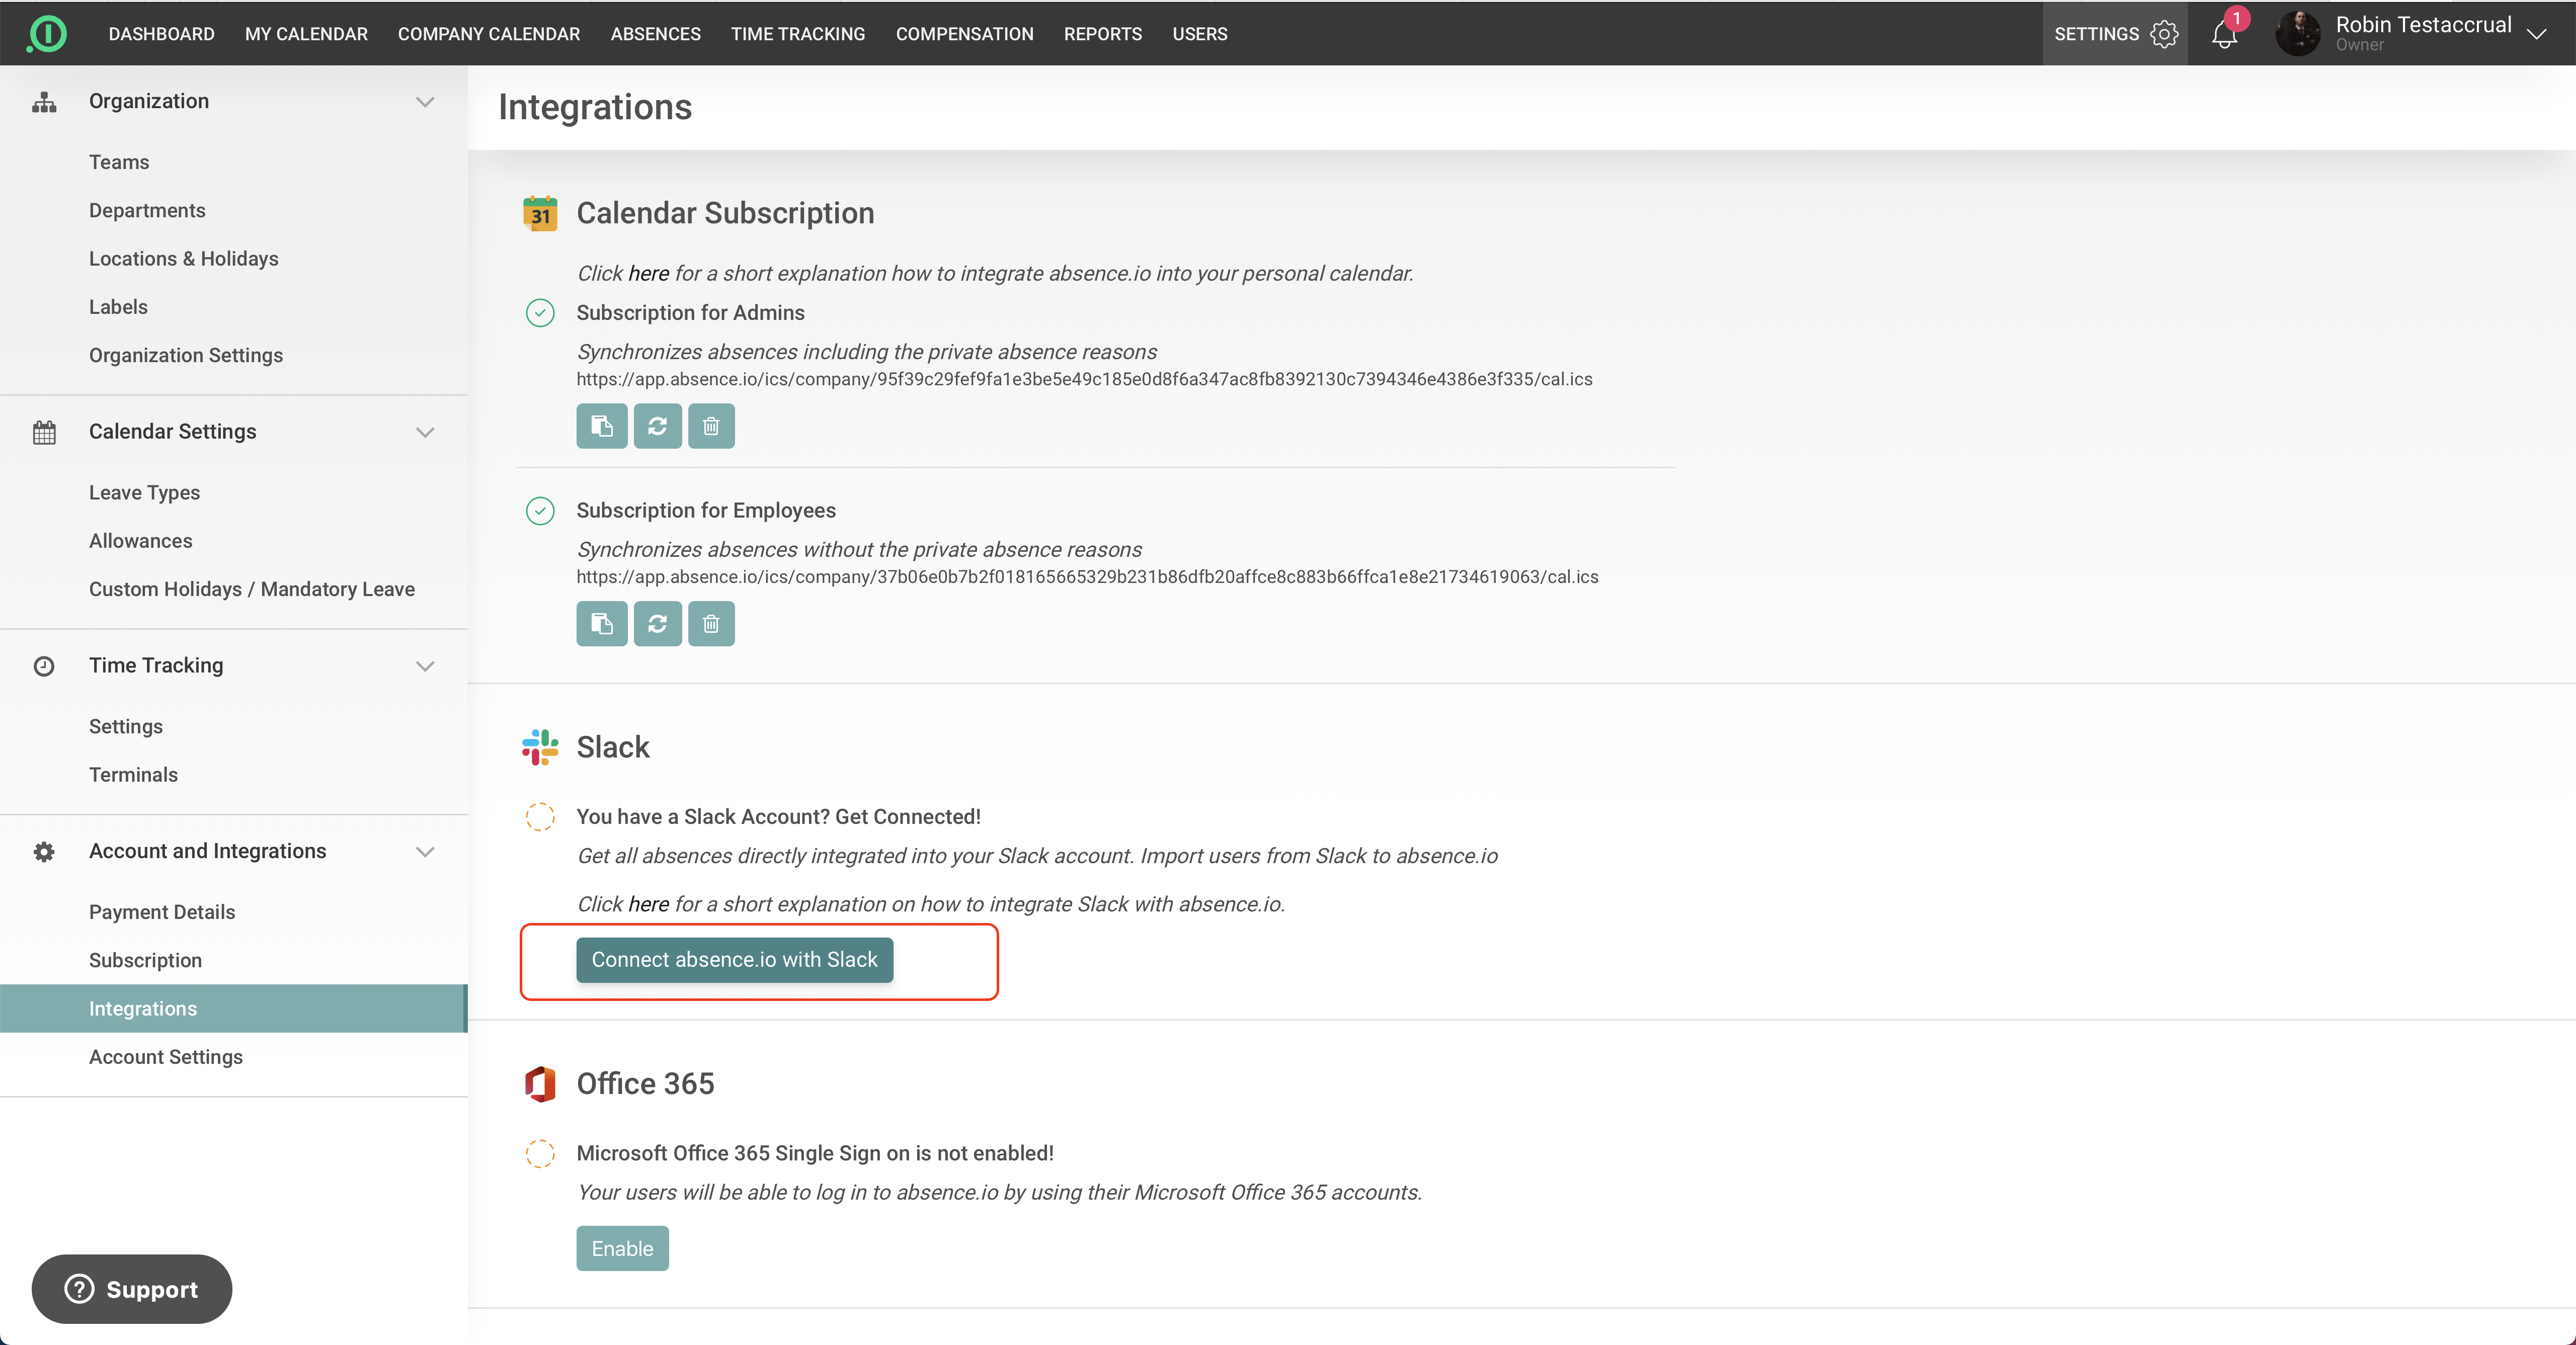The height and width of the screenshot is (1345, 2576).
Task: Click the Settings gear in top bar
Action: 2164,34
